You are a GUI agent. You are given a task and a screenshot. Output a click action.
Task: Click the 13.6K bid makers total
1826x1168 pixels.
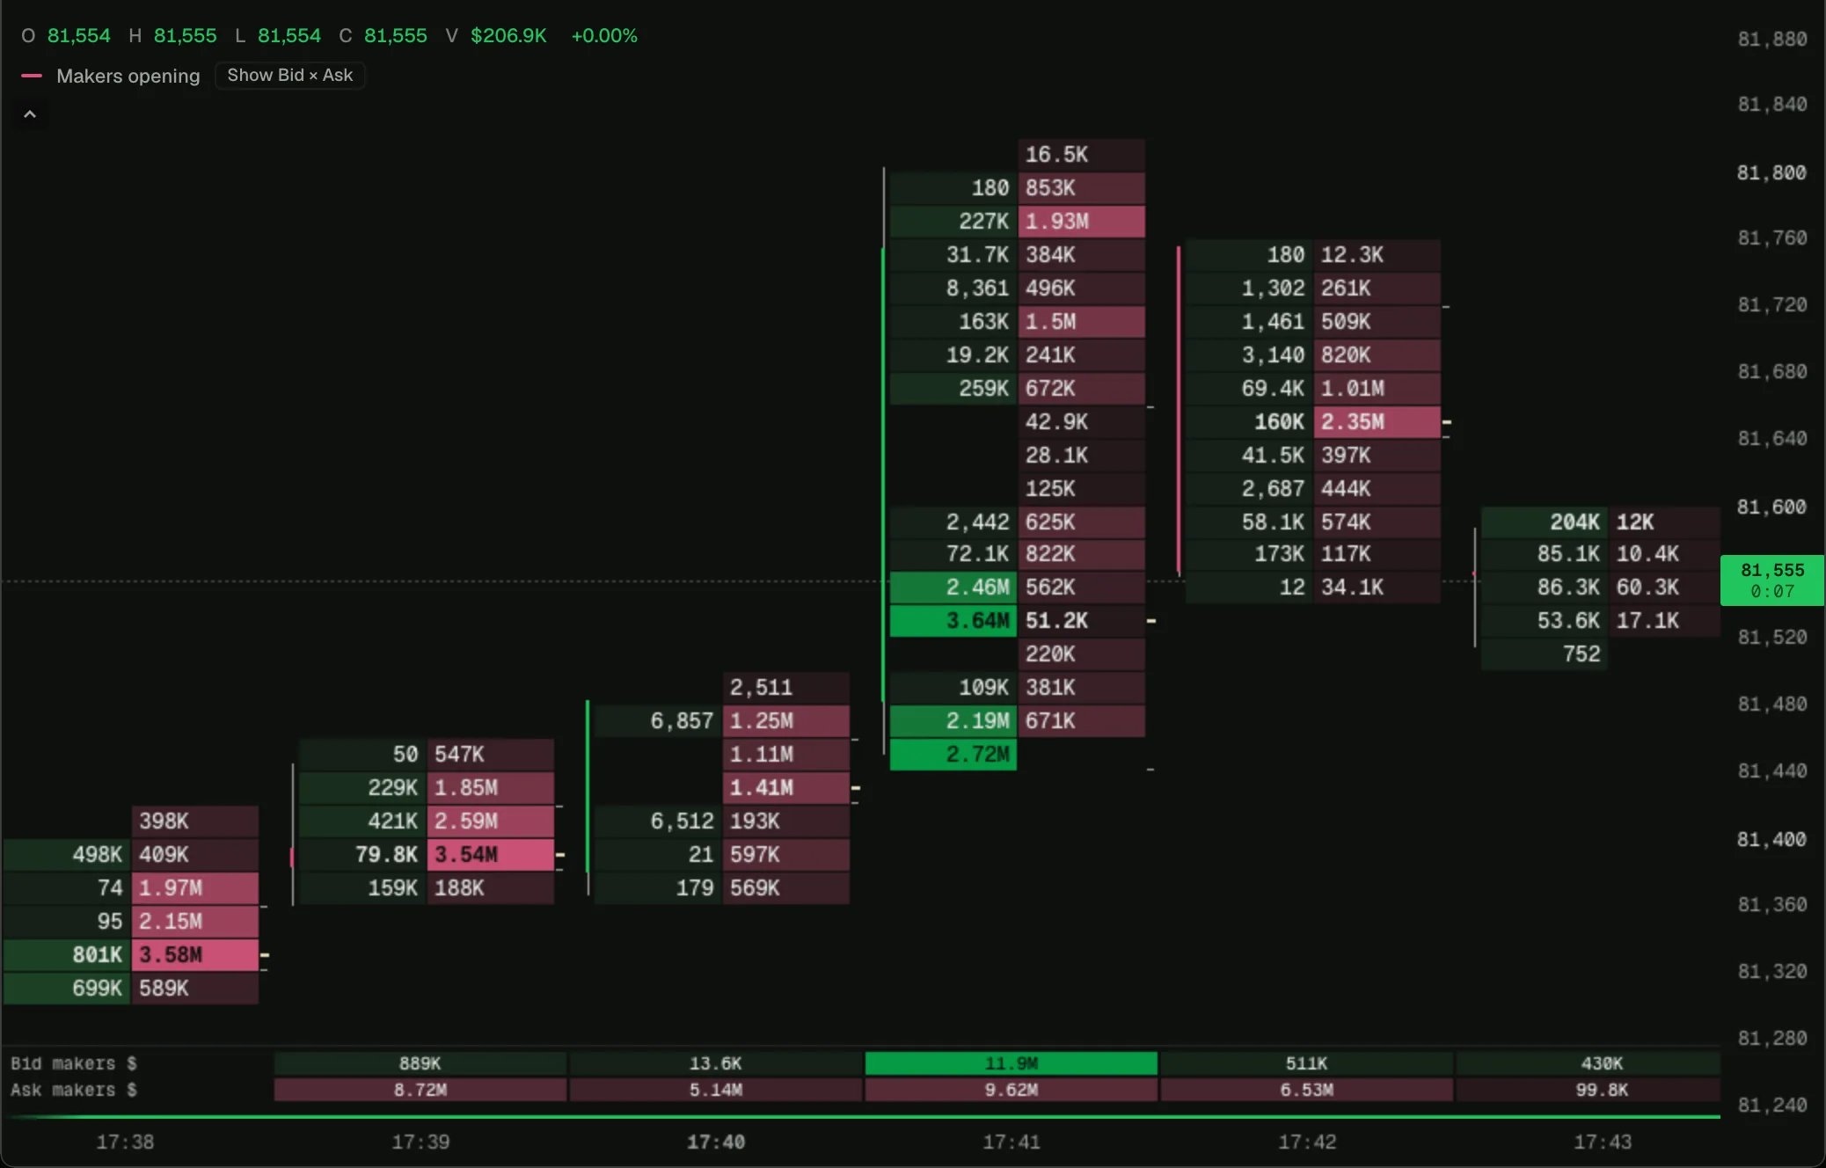pyautogui.click(x=716, y=1063)
